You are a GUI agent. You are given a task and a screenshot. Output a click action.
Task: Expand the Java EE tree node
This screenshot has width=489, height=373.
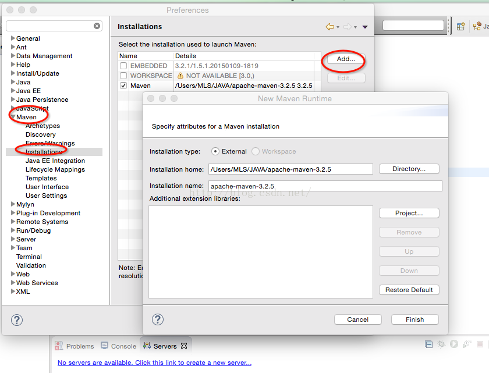(x=13, y=90)
